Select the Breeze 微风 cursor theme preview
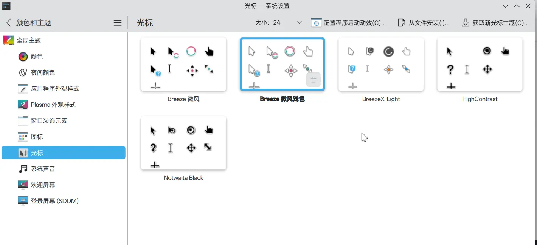The image size is (537, 245). pos(183,64)
